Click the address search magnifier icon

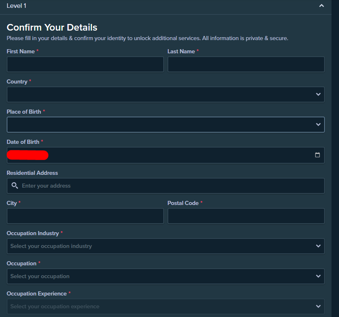[15, 186]
